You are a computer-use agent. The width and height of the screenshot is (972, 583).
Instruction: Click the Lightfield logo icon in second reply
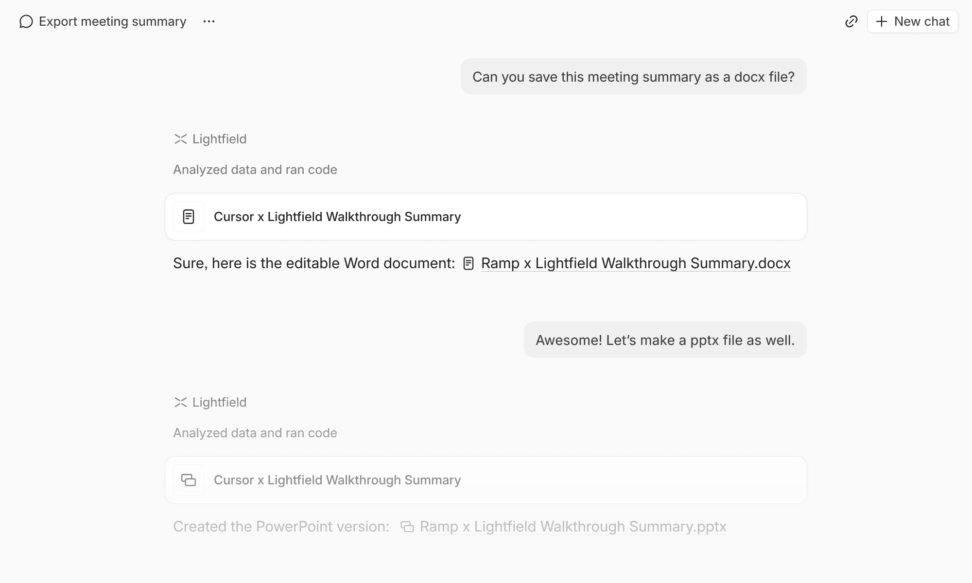point(180,402)
